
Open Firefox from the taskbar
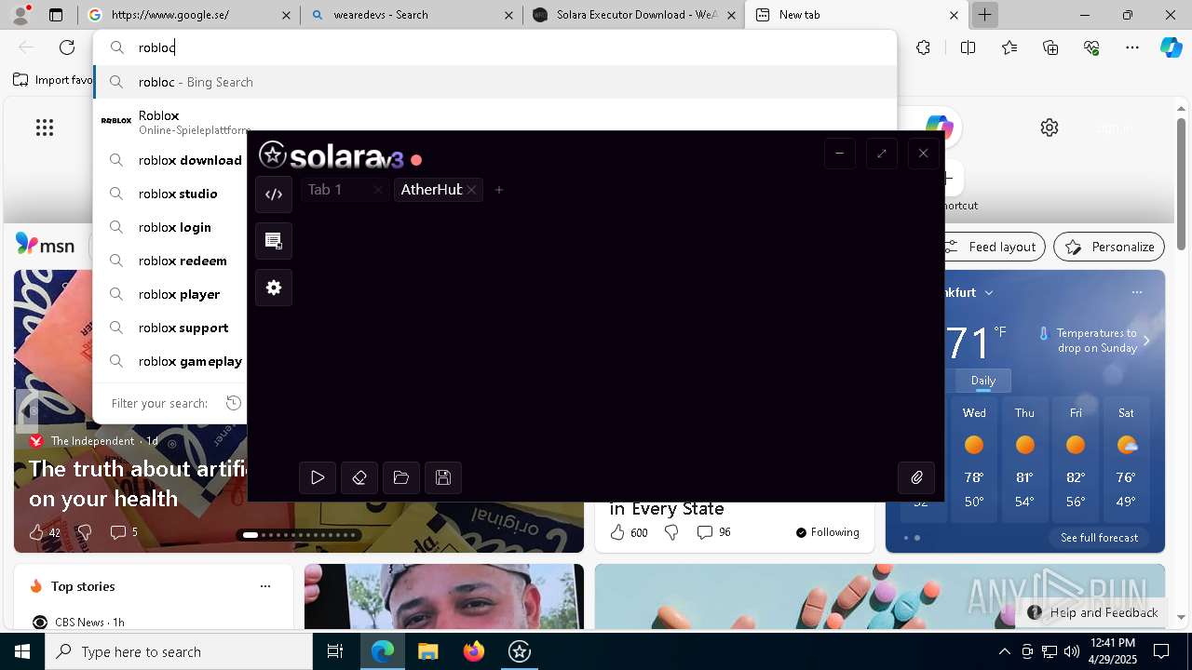(474, 651)
